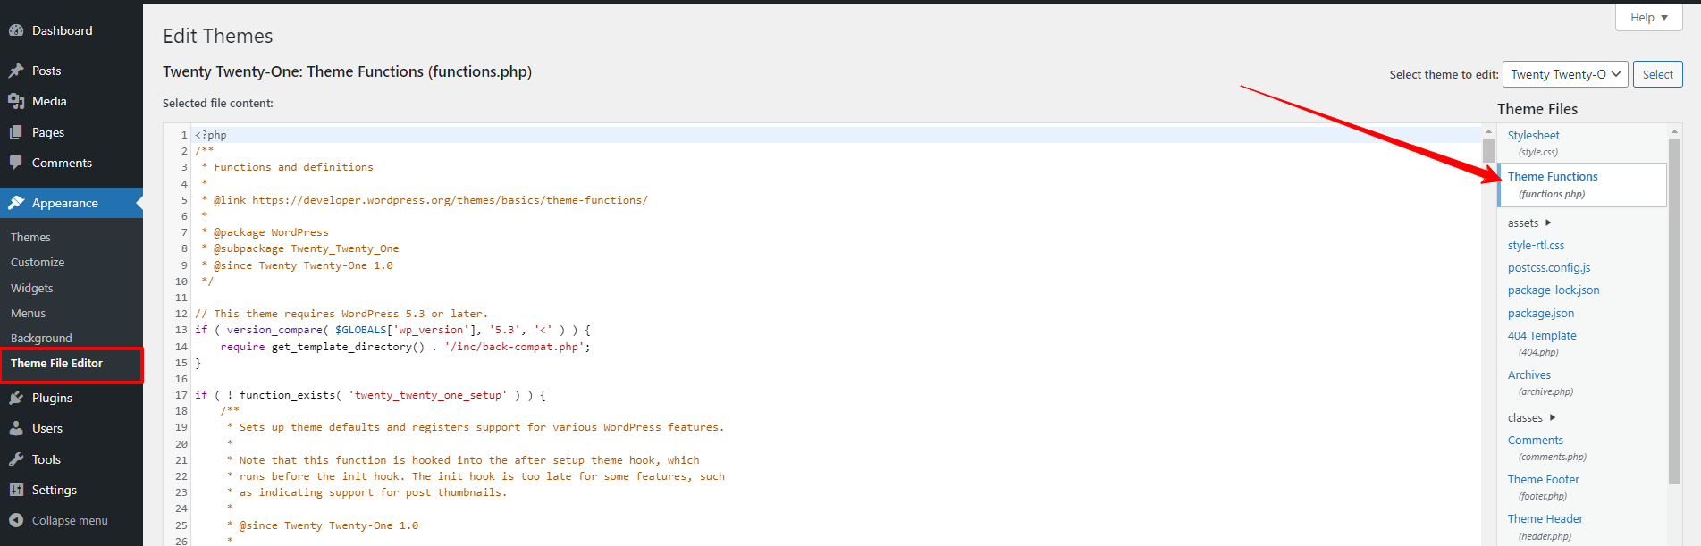1701x546 pixels.
Task: Click the require get_template_directory line
Action: point(405,347)
